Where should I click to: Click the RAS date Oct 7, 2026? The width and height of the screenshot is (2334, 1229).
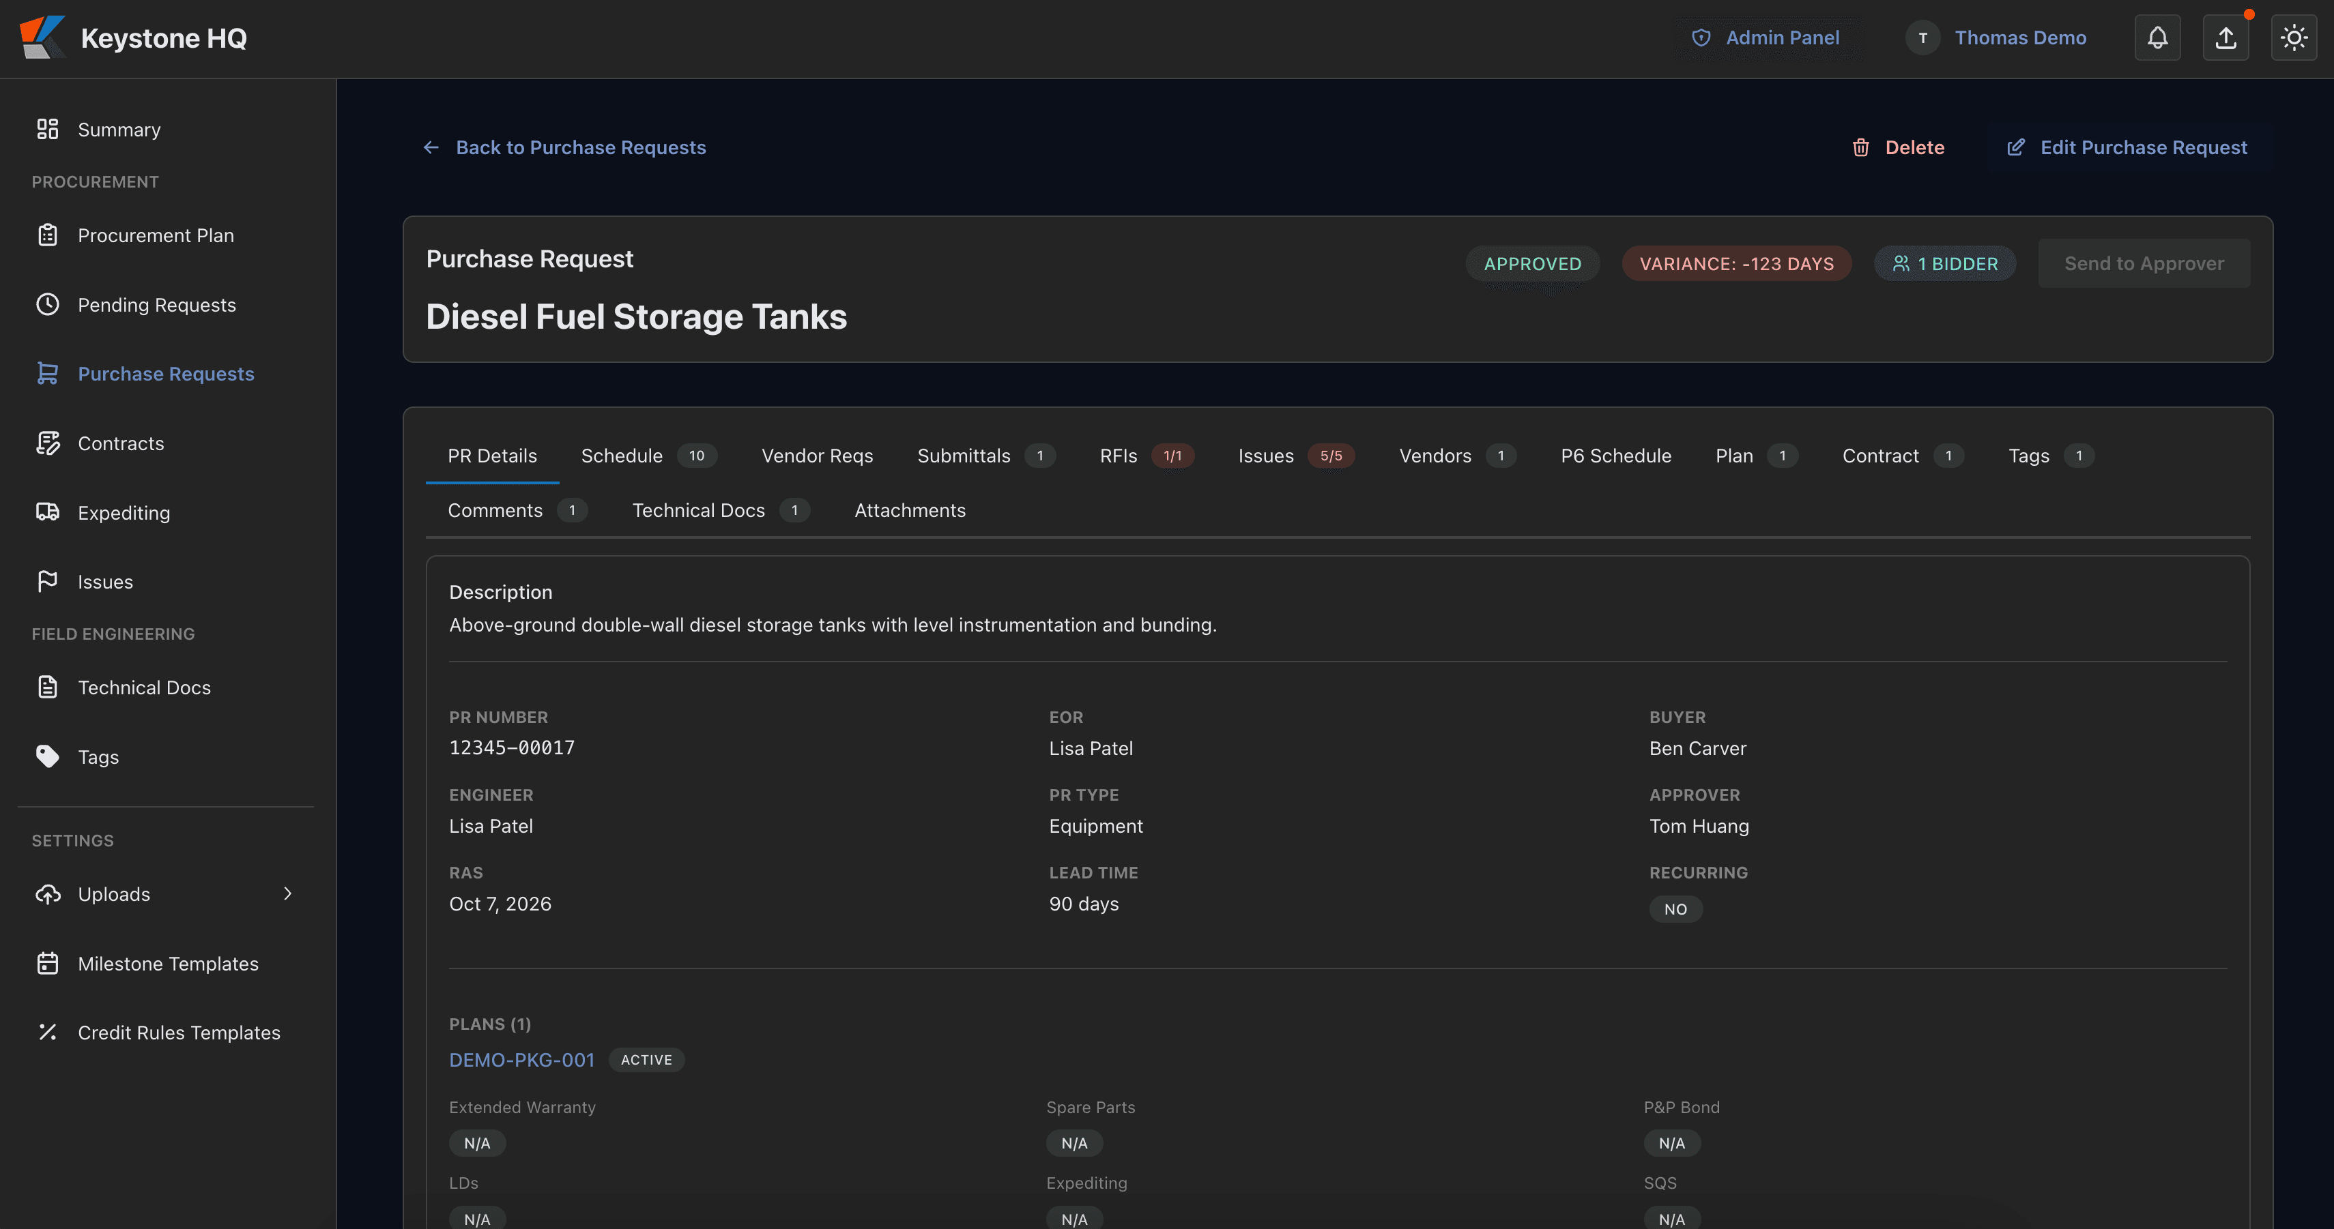coord(500,904)
